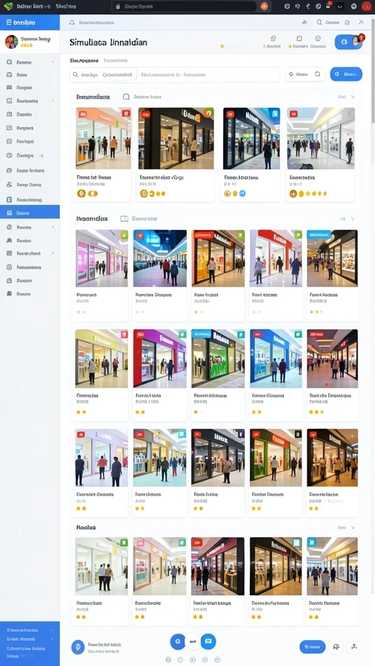Go to the first pagination circle at page bottom
Screen dimensions: 375x666
[169, 659]
